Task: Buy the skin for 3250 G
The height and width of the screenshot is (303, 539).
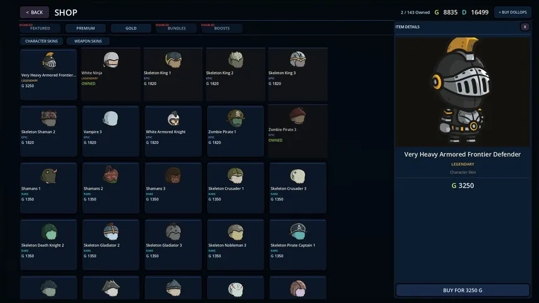Action: 463,290
